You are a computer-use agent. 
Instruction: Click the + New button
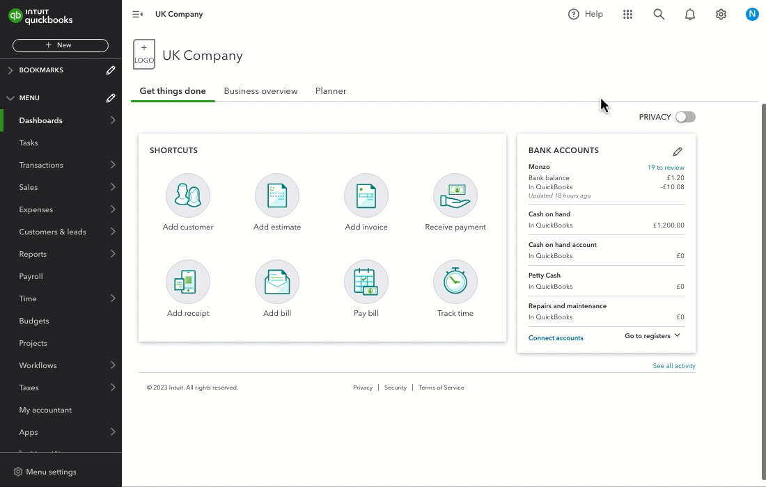[x=61, y=45]
